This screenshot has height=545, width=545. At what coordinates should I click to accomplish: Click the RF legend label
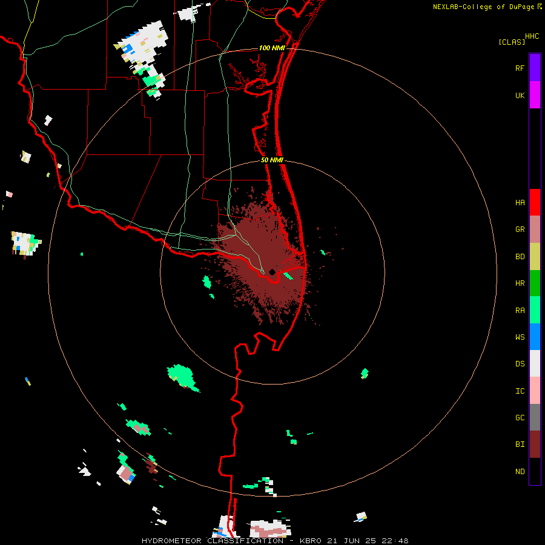pyautogui.click(x=520, y=68)
